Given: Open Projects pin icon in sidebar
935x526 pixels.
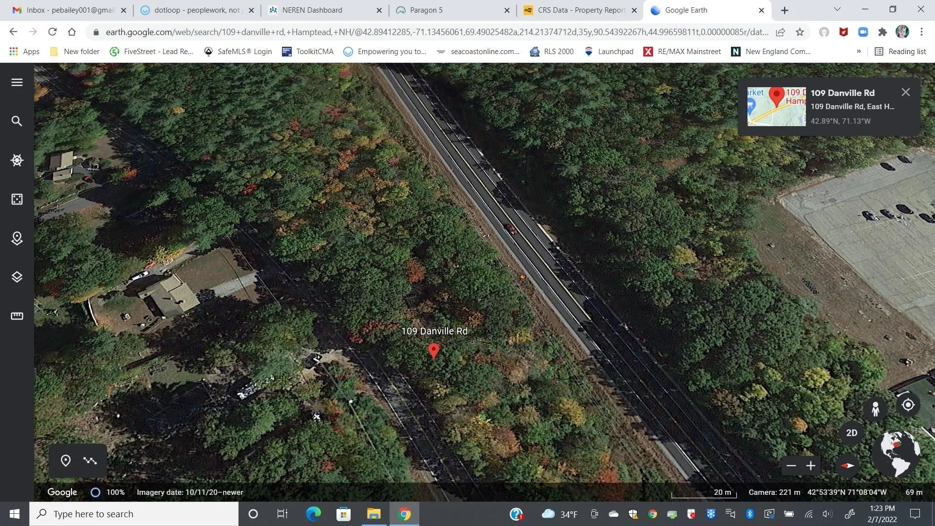Looking at the screenshot, I should click(17, 238).
